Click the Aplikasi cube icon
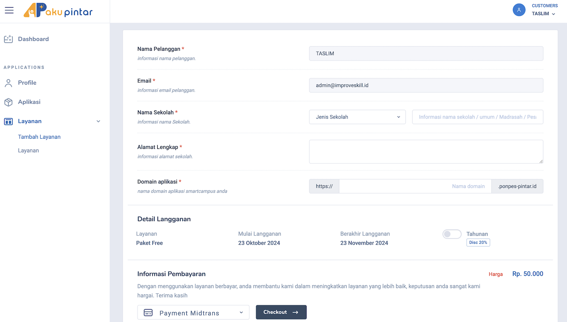The width and height of the screenshot is (567, 322). 8,102
